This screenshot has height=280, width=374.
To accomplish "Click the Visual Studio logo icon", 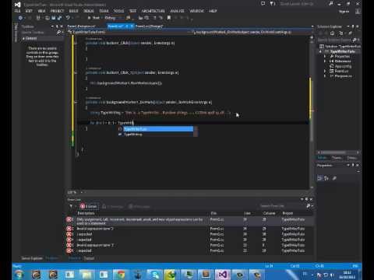I will 17,4.
